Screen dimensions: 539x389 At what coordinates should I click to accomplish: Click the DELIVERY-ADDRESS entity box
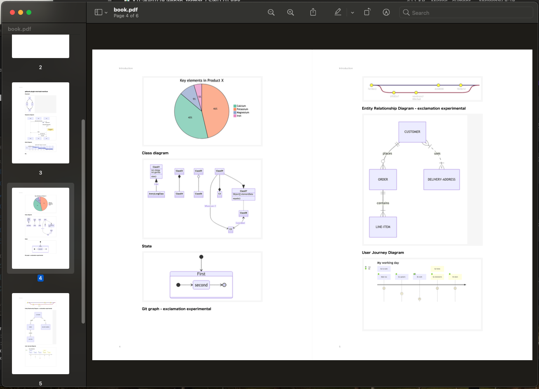(441, 179)
